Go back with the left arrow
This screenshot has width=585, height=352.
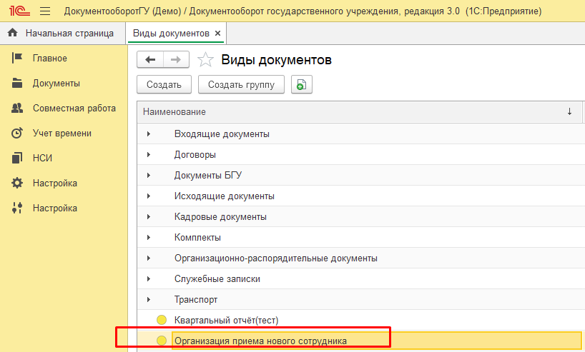pyautogui.click(x=150, y=59)
